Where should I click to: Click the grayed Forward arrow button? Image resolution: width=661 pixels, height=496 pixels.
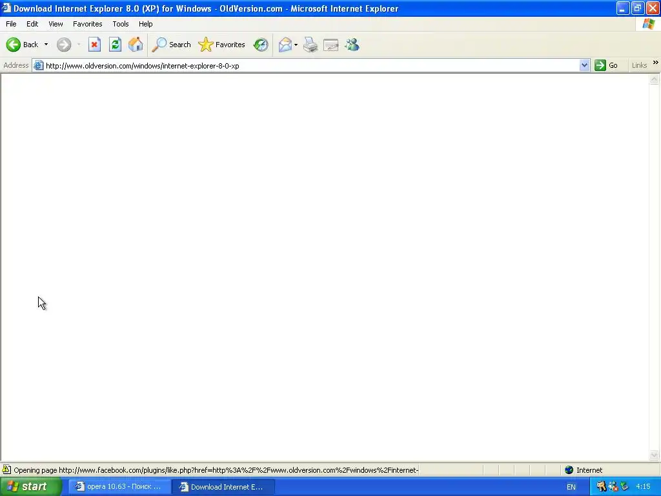[x=64, y=45]
